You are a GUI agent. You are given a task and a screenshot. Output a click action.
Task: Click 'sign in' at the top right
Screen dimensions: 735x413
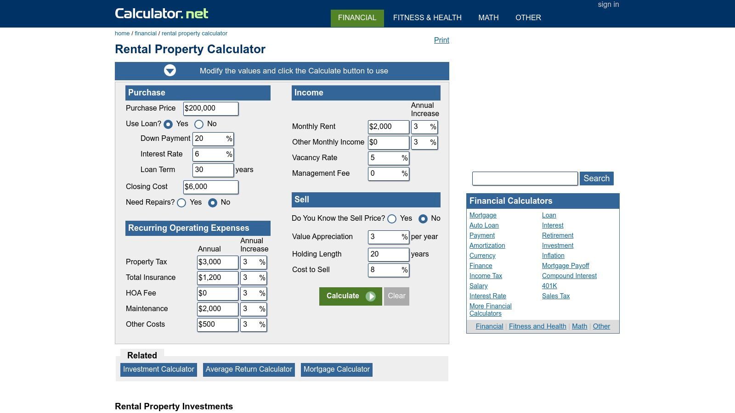608,4
